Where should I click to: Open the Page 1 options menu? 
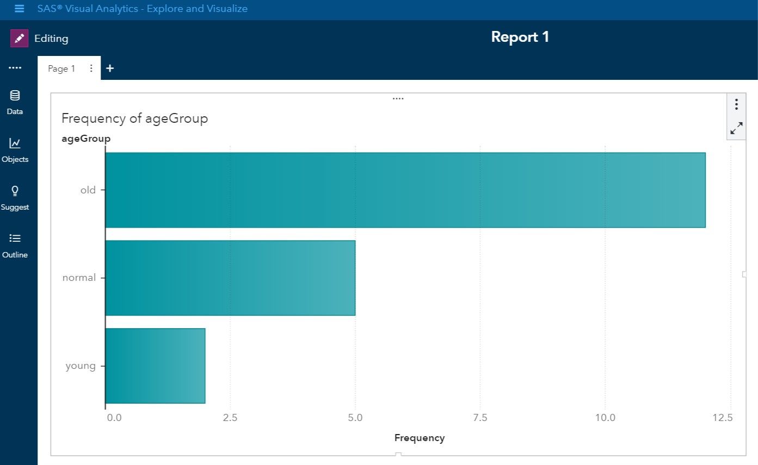(x=91, y=68)
